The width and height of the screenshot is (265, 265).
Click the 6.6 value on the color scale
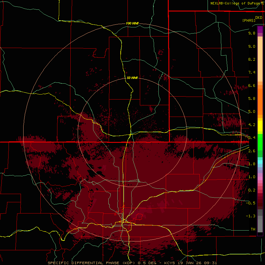tap(252, 85)
